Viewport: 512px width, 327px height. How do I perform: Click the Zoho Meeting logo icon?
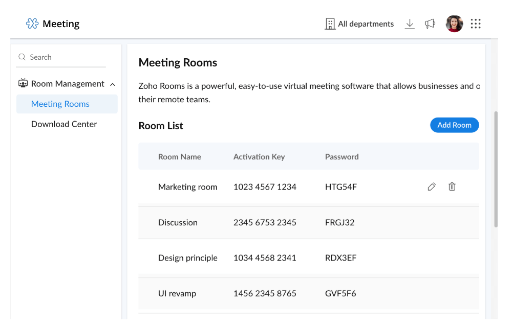click(32, 24)
